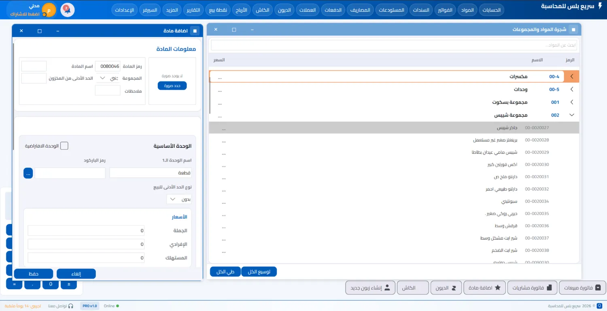Click the square window icon of شجرة المواد والمجموعات

pos(573,30)
